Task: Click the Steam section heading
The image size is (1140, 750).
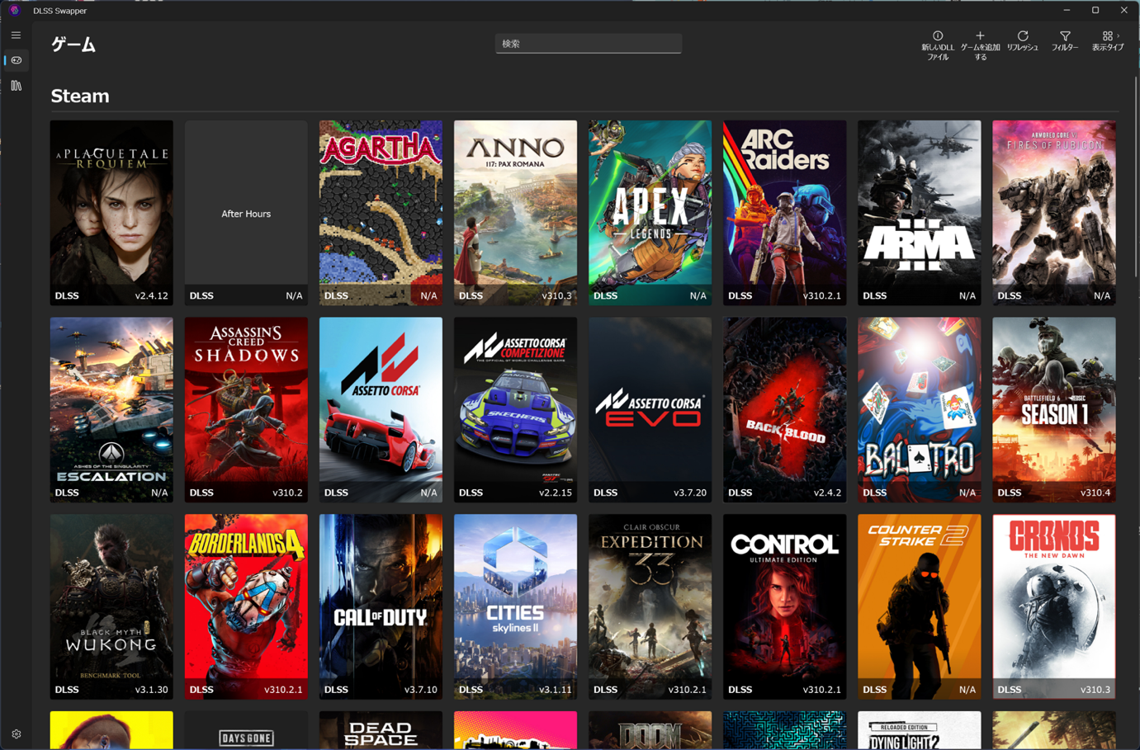Action: tap(80, 96)
